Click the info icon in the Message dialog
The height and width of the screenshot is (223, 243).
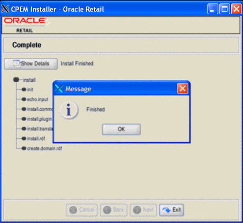pos(69,110)
